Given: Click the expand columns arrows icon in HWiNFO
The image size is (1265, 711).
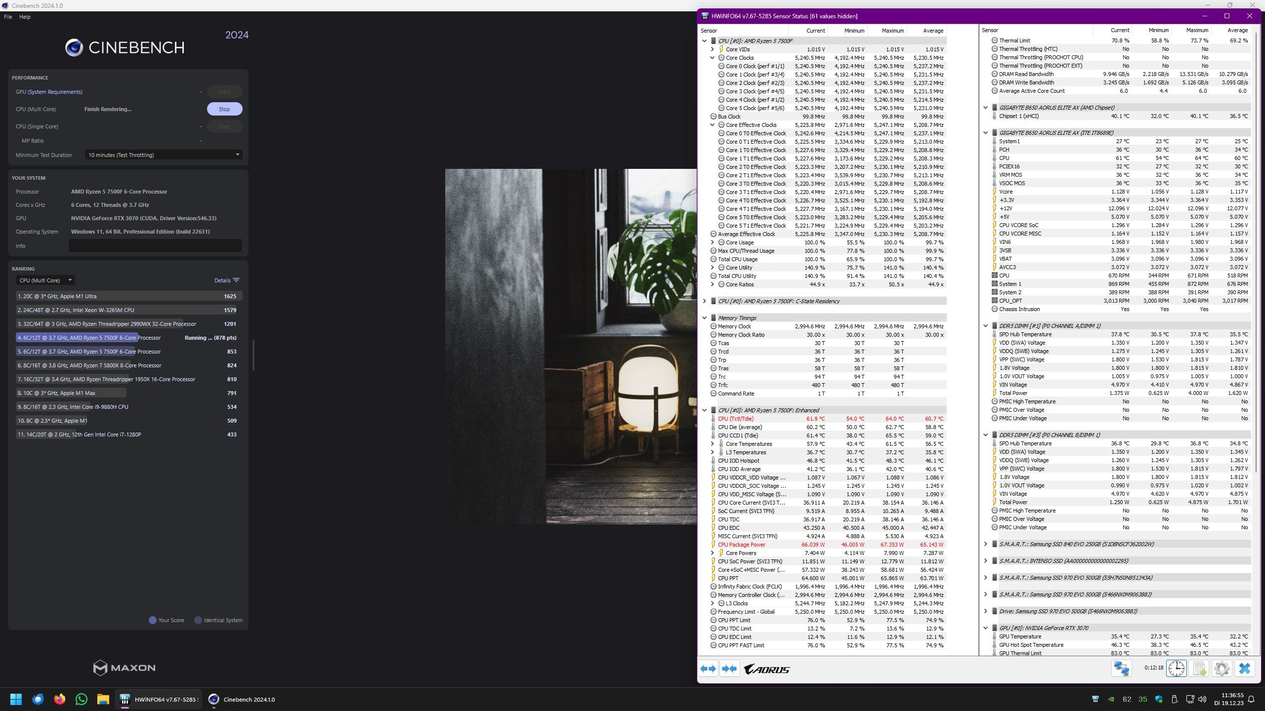Looking at the screenshot, I should [x=708, y=669].
